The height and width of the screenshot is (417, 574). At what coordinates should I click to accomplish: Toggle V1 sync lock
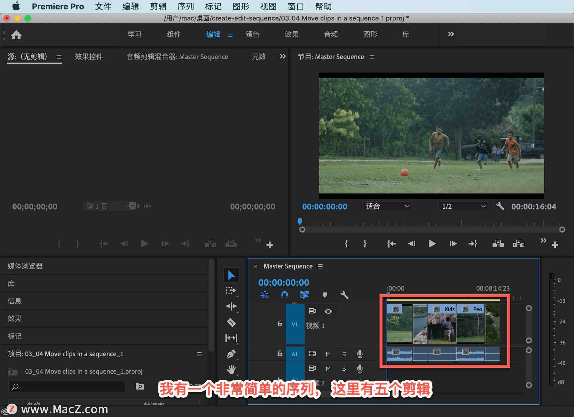[313, 311]
